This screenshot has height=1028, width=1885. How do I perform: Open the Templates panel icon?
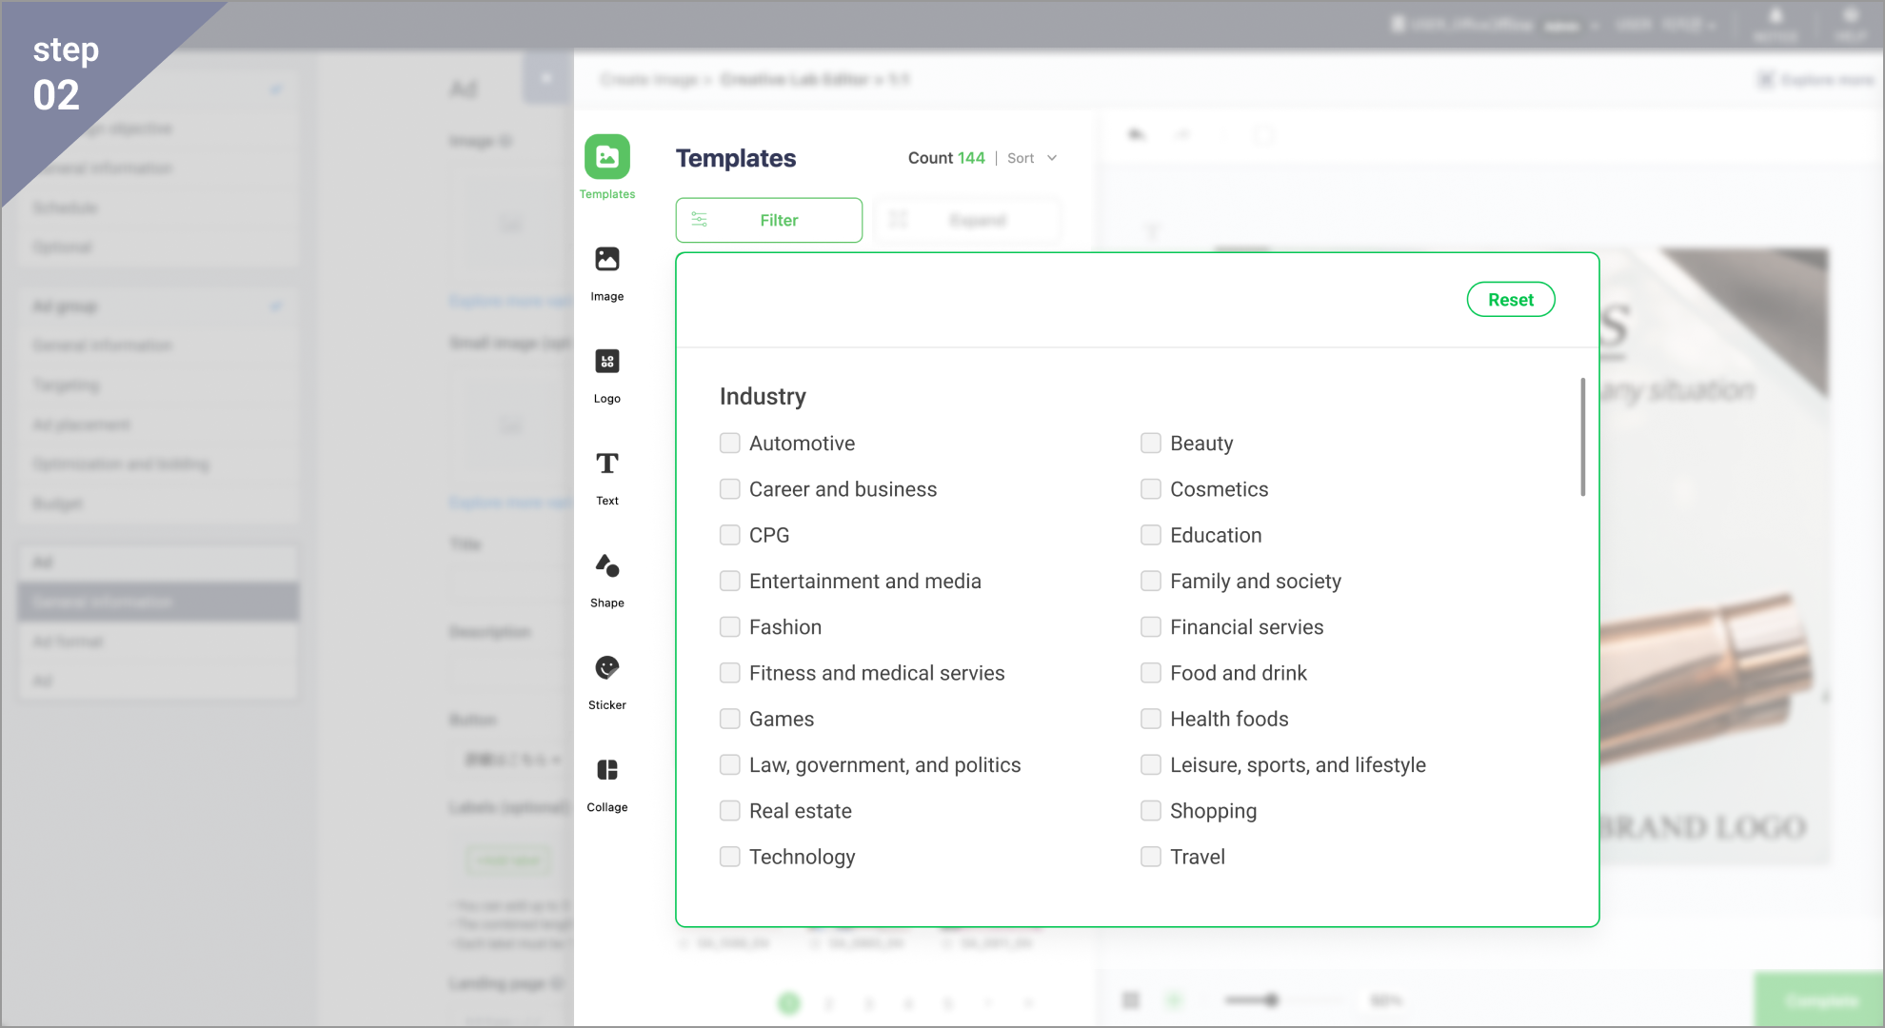(607, 157)
